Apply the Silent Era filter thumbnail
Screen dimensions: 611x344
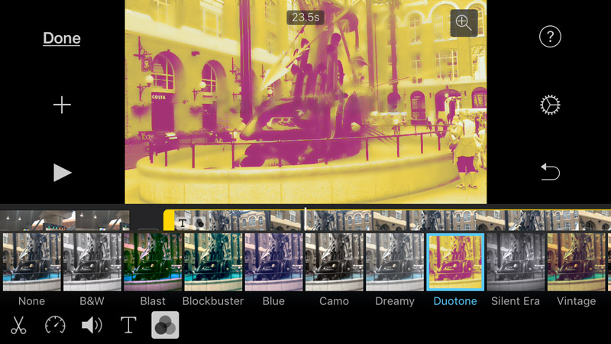(x=516, y=261)
